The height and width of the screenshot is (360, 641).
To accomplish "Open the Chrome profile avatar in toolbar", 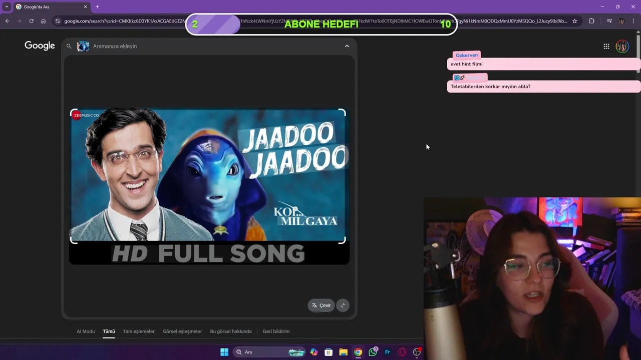I will (621, 21).
